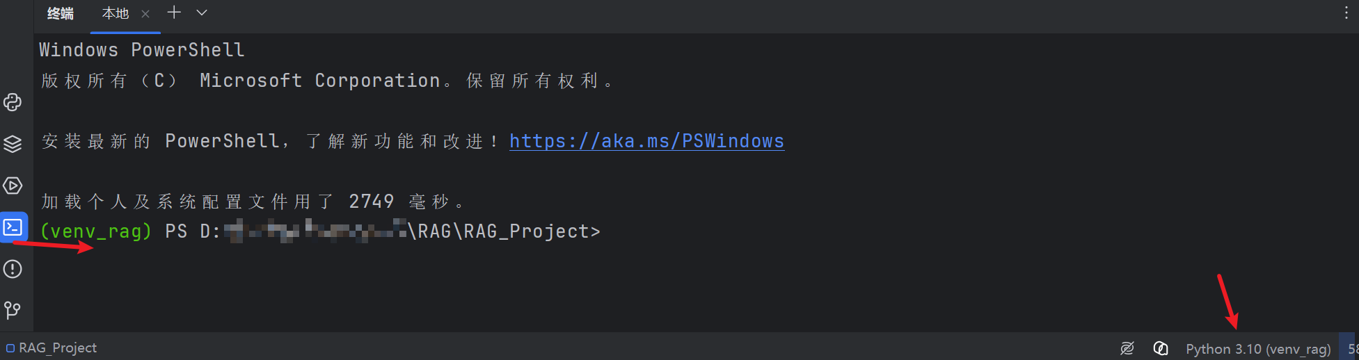
Task: Open the Python Console tool window
Action: click(13, 102)
